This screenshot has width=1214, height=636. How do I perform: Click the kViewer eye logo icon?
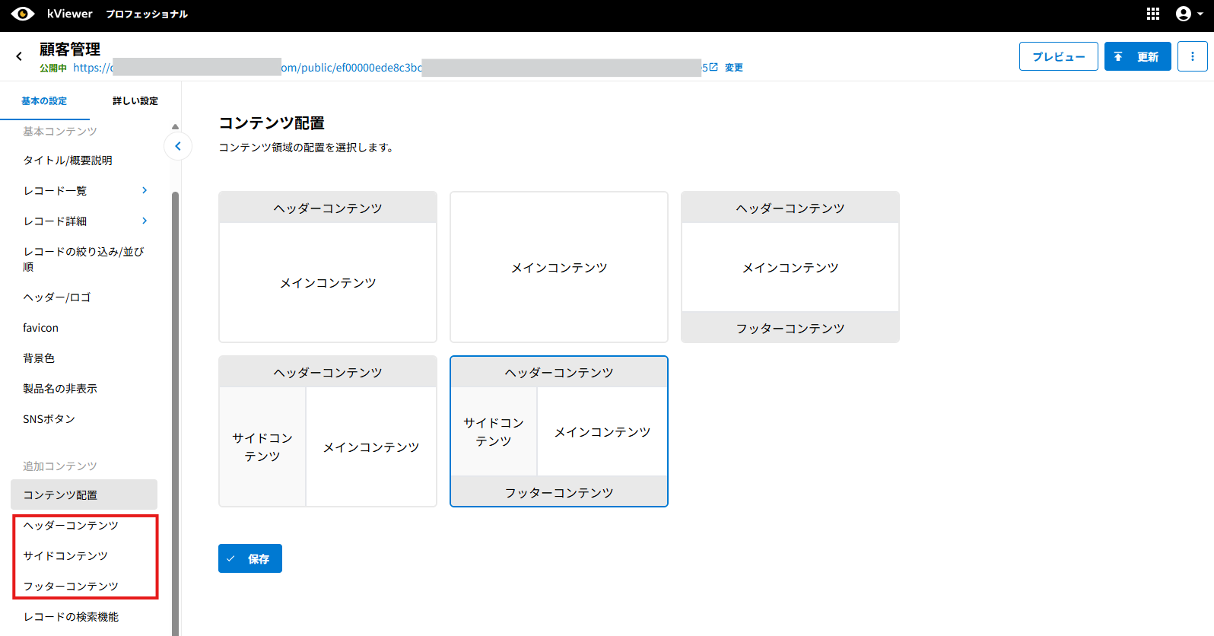point(23,14)
